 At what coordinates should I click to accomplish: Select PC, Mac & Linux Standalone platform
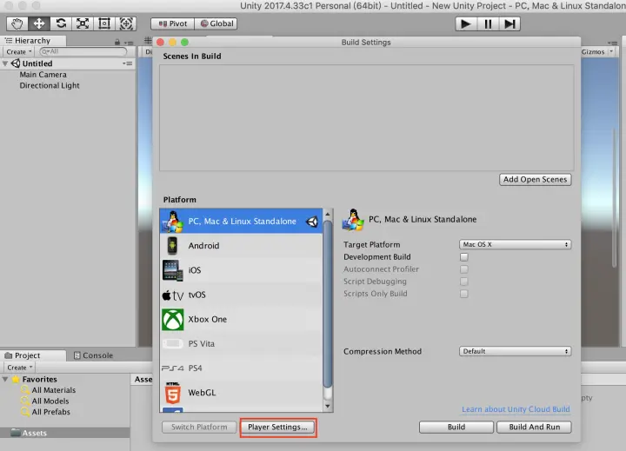click(x=241, y=221)
